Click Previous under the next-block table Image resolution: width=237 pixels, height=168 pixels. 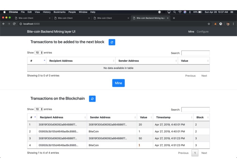point(190,75)
